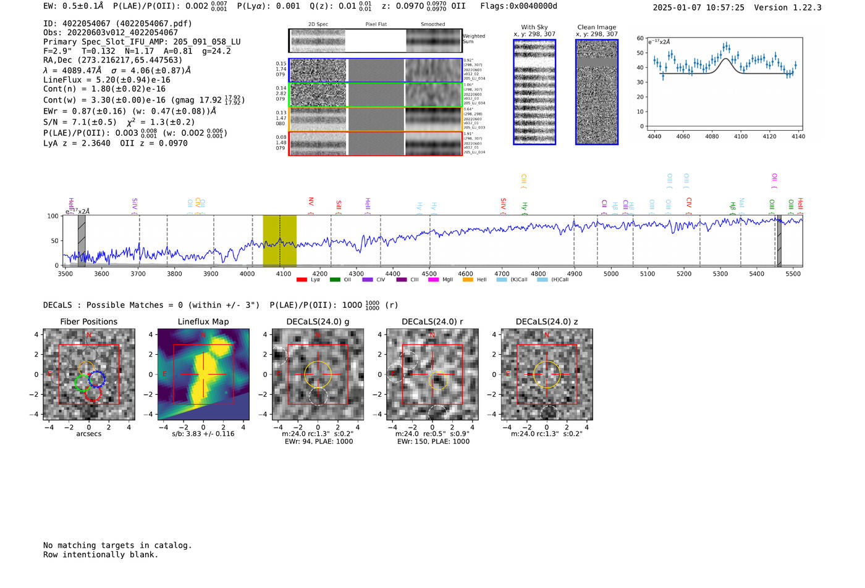Open the Lineflux Map image

203,374
